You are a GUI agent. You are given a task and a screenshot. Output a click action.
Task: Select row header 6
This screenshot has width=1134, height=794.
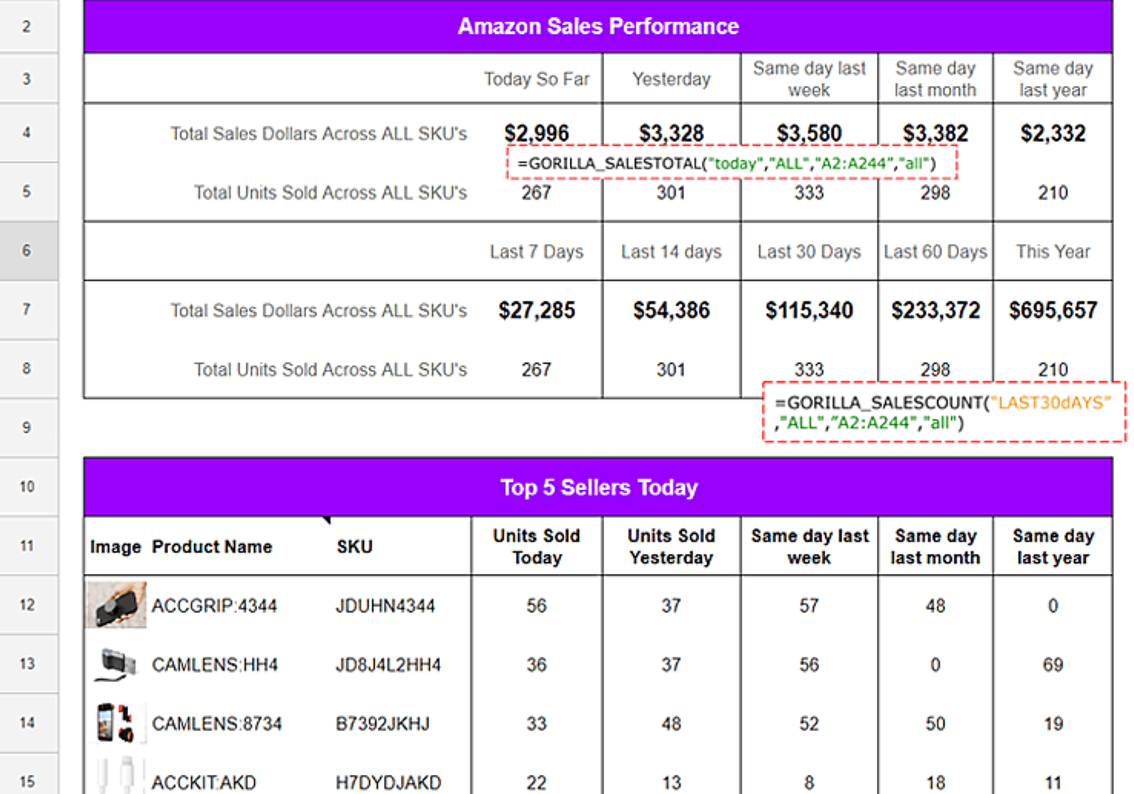click(28, 251)
